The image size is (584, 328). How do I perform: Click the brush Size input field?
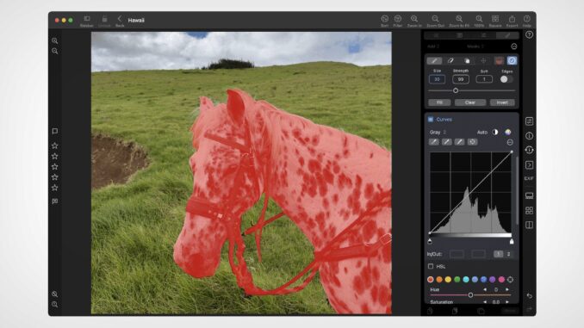coord(437,79)
